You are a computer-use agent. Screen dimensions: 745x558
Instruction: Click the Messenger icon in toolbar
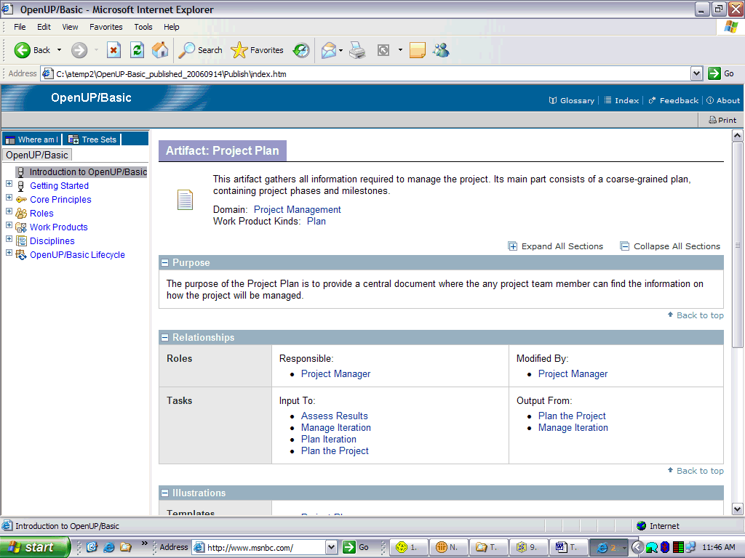click(441, 50)
